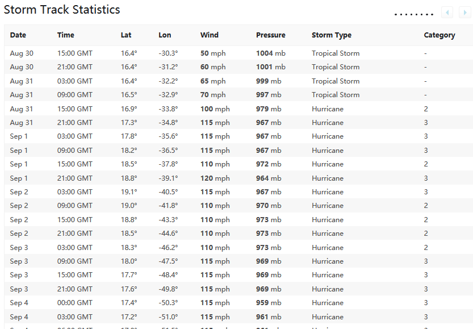Select longitude -32.2° cell
This screenshot has height=329, width=473.
click(168, 81)
